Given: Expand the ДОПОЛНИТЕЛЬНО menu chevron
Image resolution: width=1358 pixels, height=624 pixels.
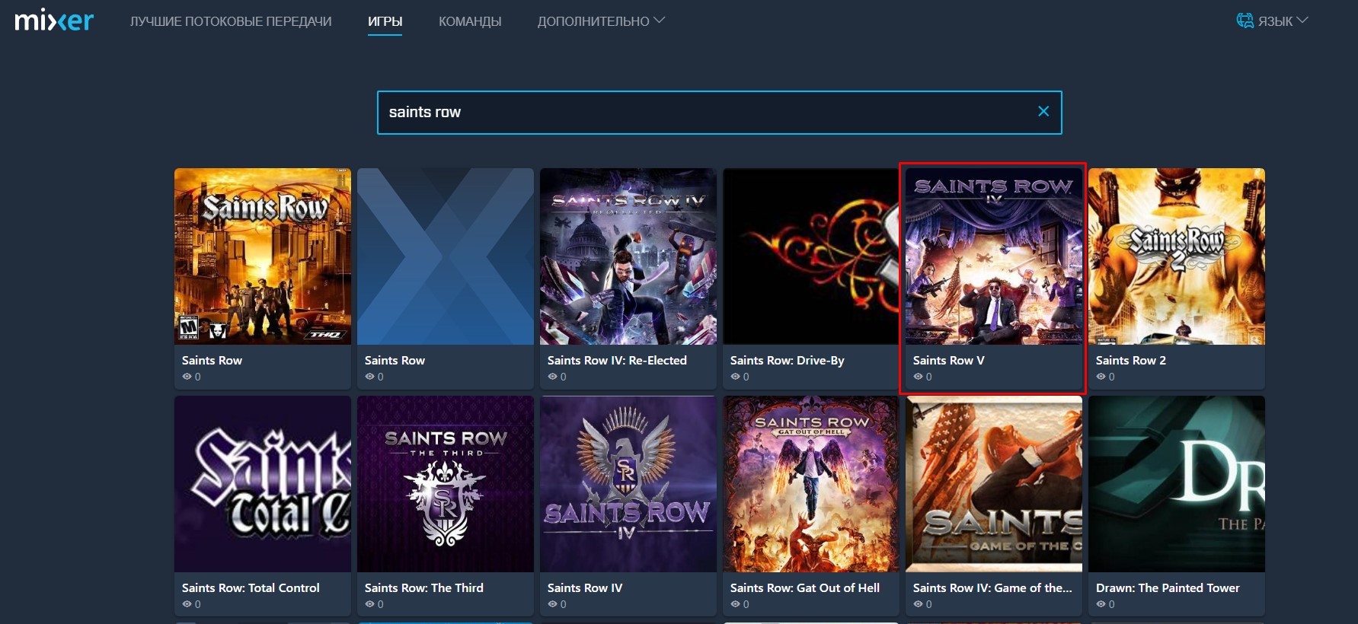Looking at the screenshot, I should pyautogui.click(x=660, y=21).
